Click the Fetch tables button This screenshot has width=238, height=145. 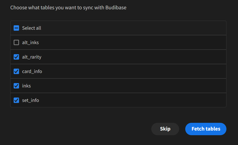click(206, 129)
